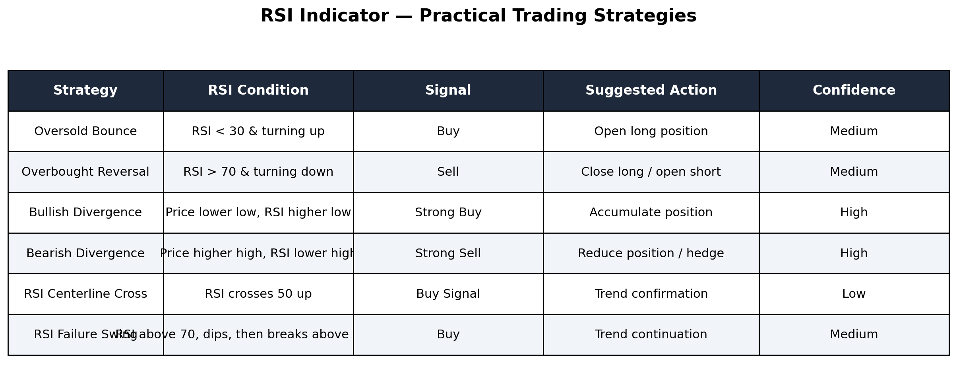Click the Strategy column header

(85, 91)
